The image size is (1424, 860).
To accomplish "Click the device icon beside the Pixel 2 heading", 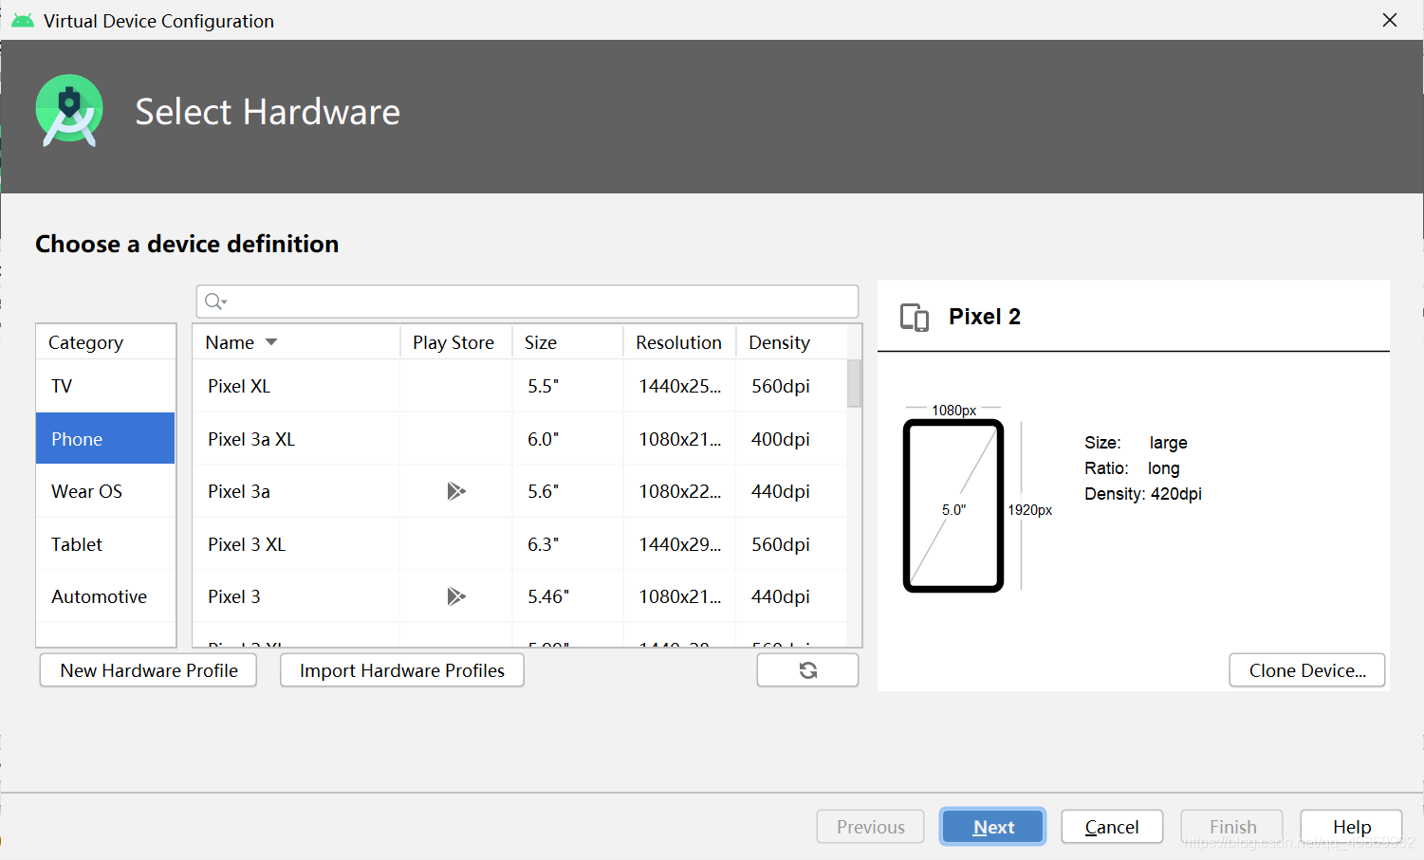I will tap(915, 317).
